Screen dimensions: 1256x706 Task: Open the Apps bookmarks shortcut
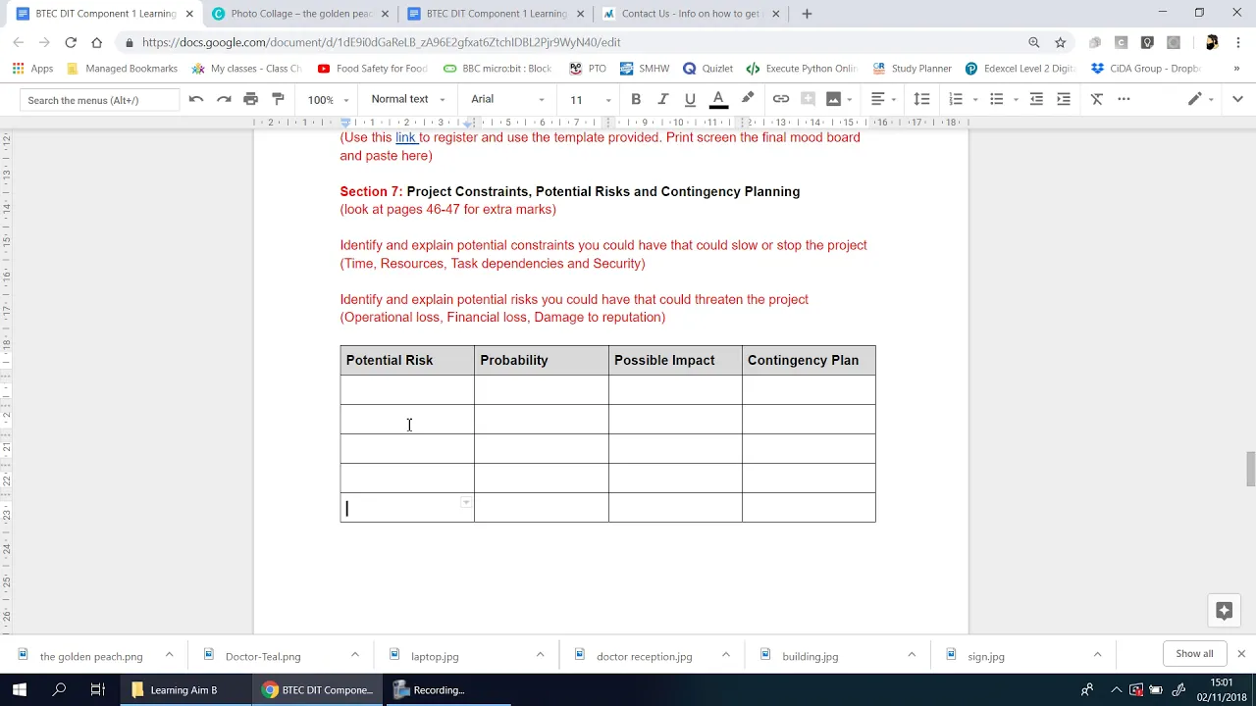(32, 69)
